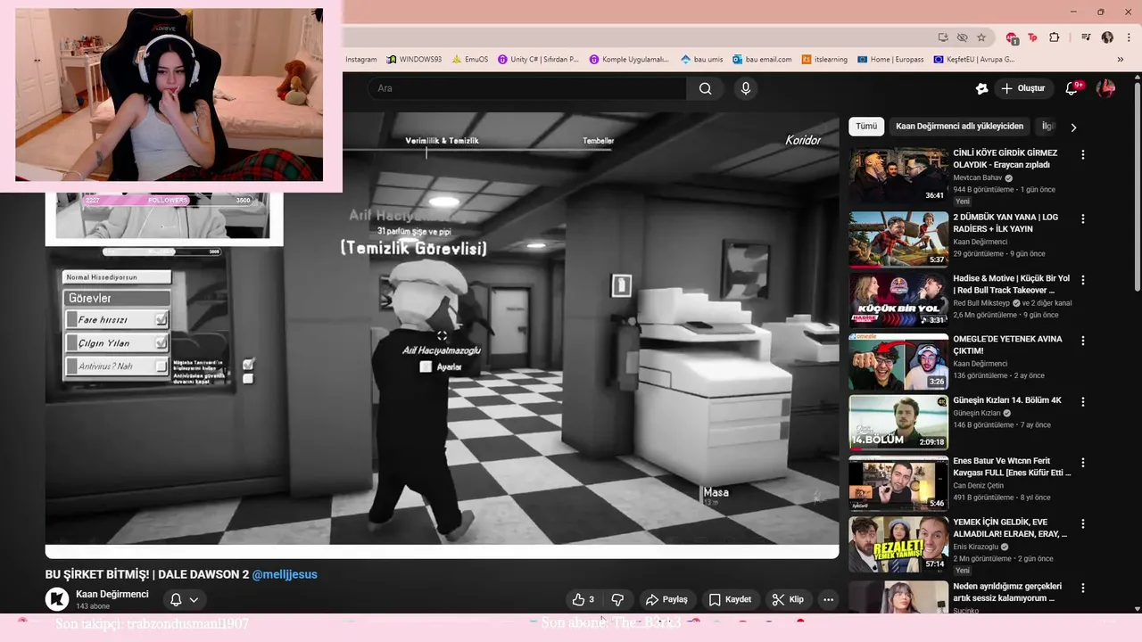Open YouTube notifications bell with 9+ badge
Viewport: 1142px width, 642px height.
point(1073,88)
